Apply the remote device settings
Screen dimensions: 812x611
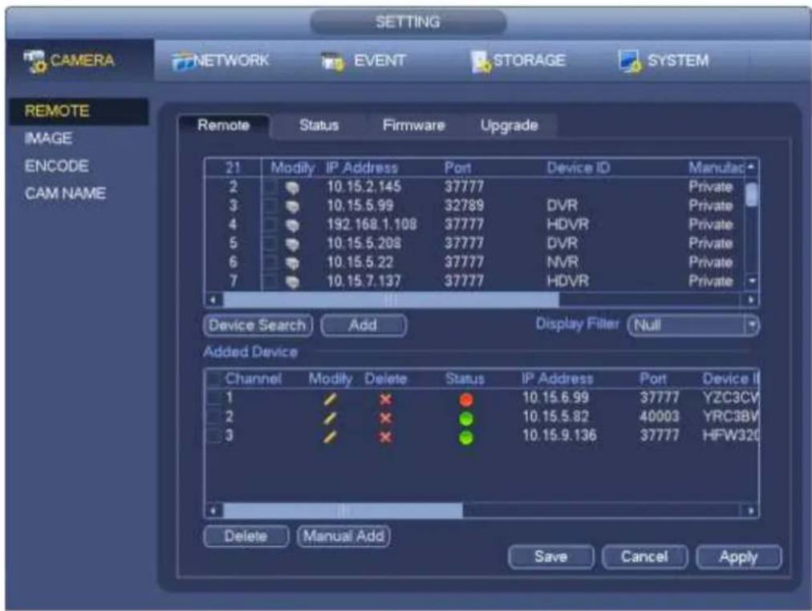pyautogui.click(x=738, y=557)
